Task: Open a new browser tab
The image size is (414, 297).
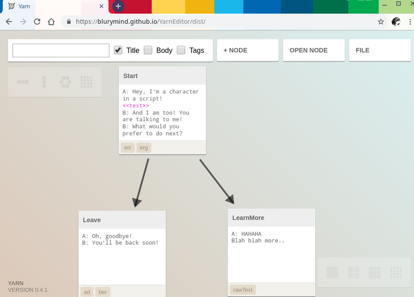Action: (x=118, y=6)
